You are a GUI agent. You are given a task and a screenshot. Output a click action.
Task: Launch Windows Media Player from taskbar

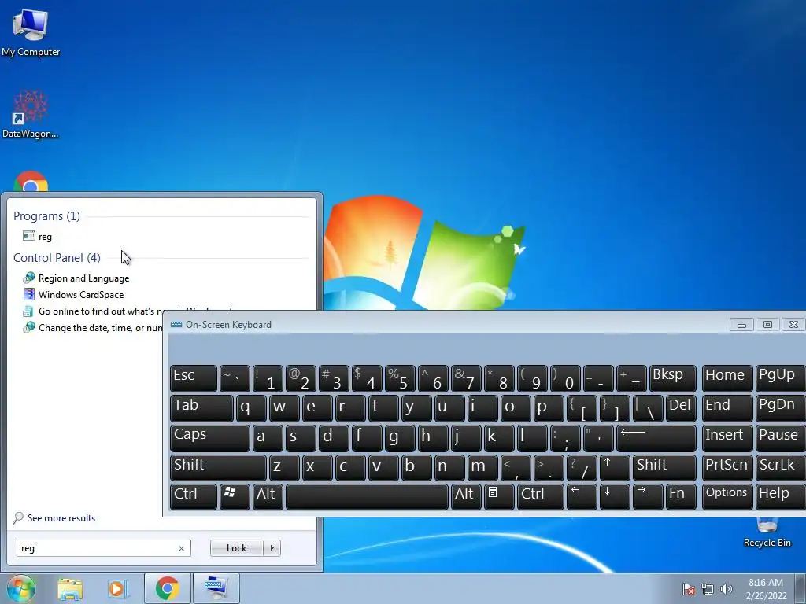[116, 588]
